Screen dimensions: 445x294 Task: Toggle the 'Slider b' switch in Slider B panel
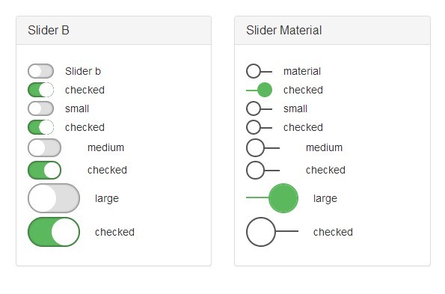[x=40, y=71]
